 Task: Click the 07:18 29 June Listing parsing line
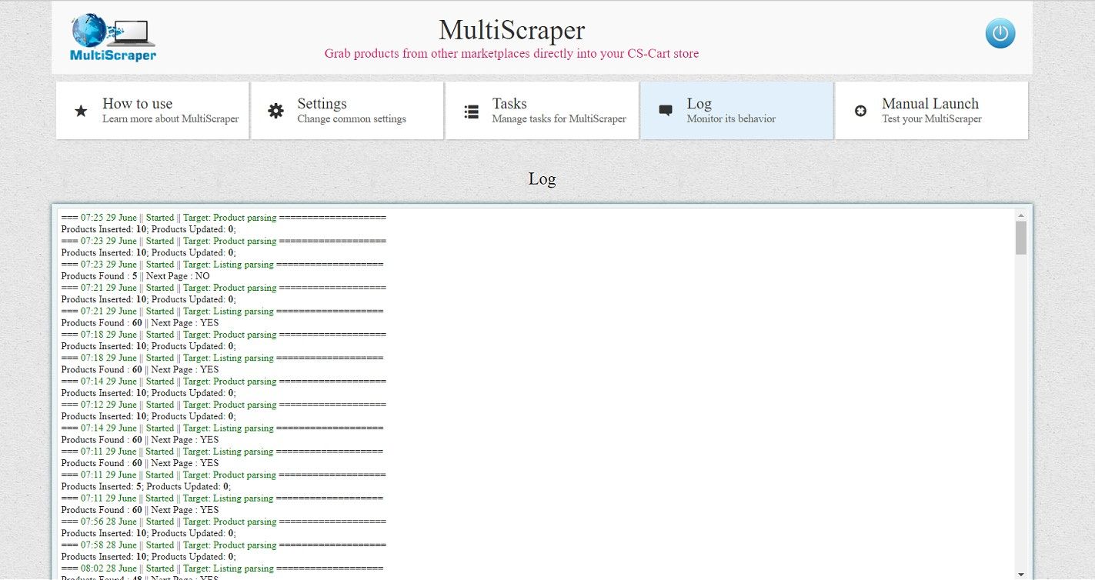[222, 358]
